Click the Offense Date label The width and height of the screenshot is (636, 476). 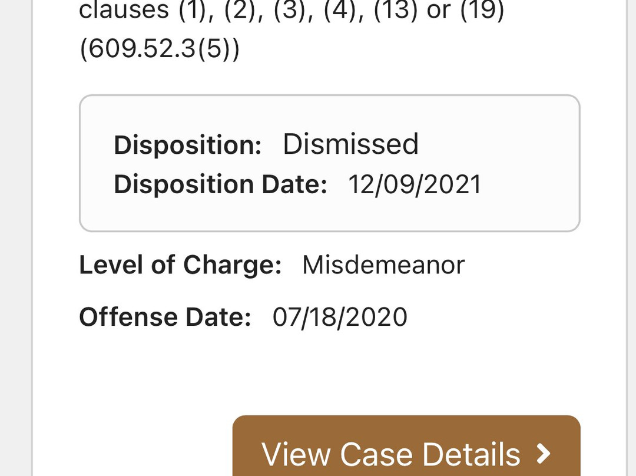coord(165,317)
